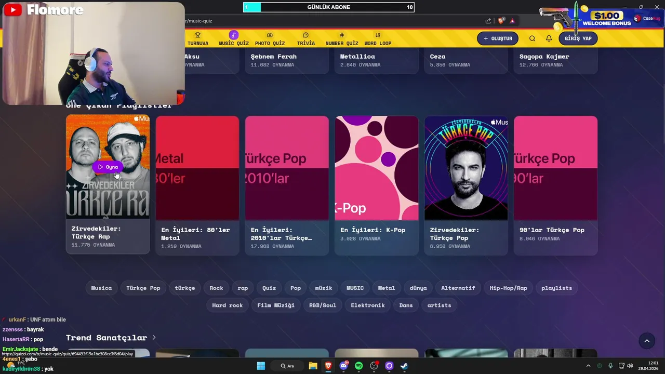Click the Oluştur create button
This screenshot has width=665, height=374.
pyautogui.click(x=498, y=38)
